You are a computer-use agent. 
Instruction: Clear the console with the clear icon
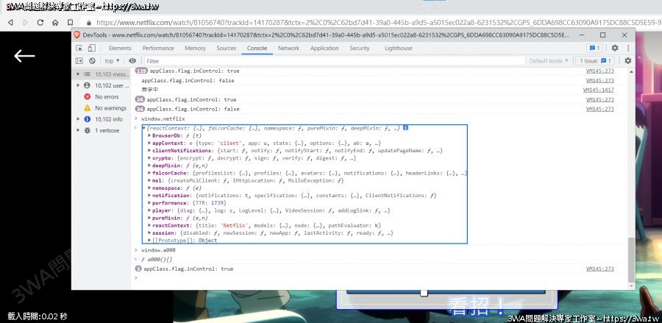92,61
